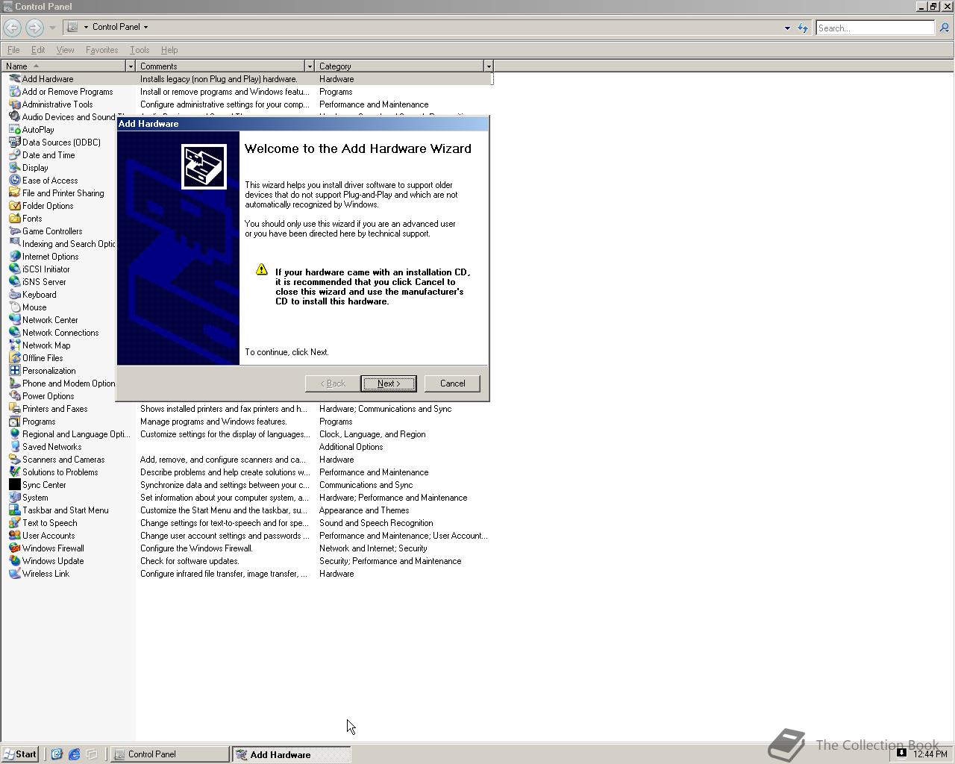Open the Date and Time icon
This screenshot has height=764, width=955.
click(14, 155)
